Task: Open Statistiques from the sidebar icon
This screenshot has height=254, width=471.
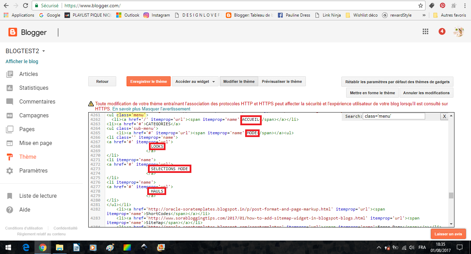Action: (10, 88)
